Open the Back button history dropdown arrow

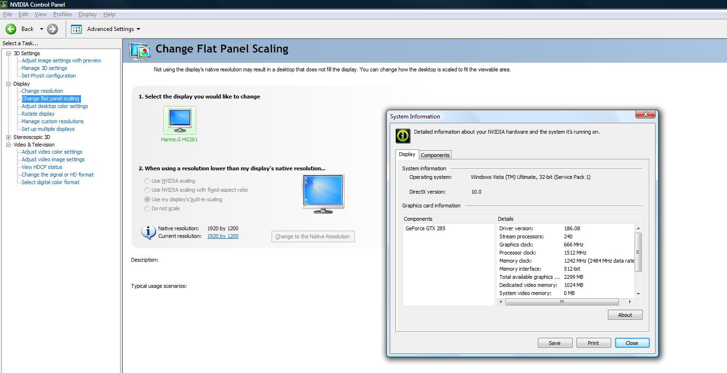click(41, 29)
